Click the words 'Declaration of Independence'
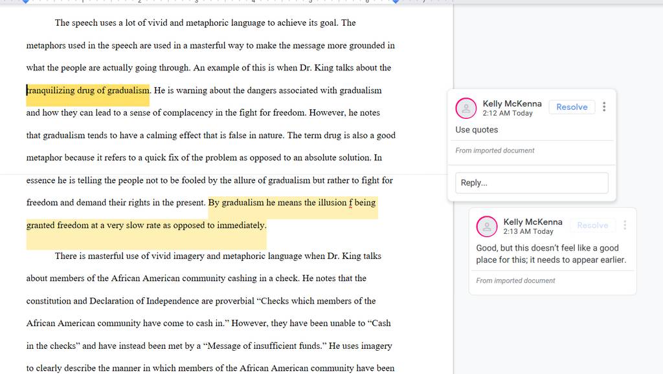This screenshot has height=374, width=663. 143,301
